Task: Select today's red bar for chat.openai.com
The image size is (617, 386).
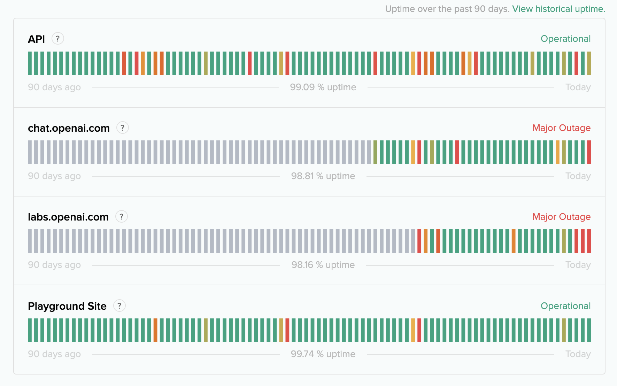Action: [589, 152]
